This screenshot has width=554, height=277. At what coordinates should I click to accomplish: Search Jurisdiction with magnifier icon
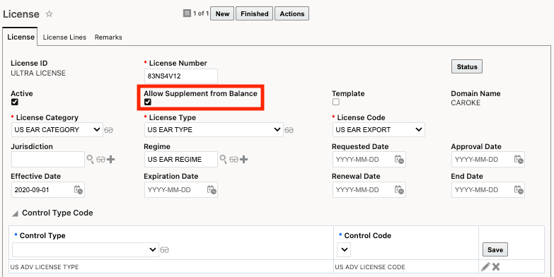click(91, 159)
